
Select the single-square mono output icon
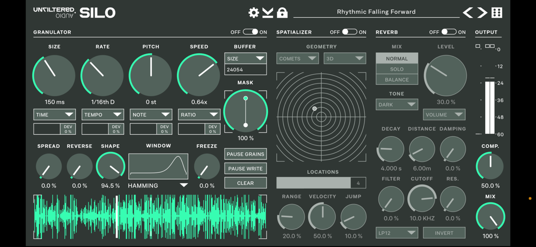pos(478,46)
